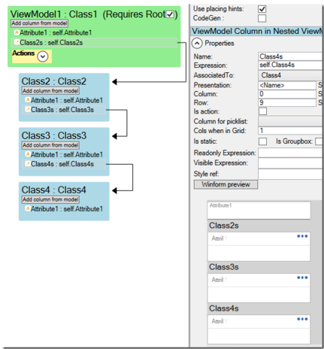
Task: Open ellipsis menu of Class4s preview grid
Action: point(302,319)
